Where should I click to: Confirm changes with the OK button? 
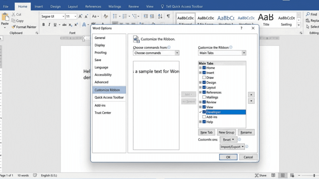(x=228, y=157)
